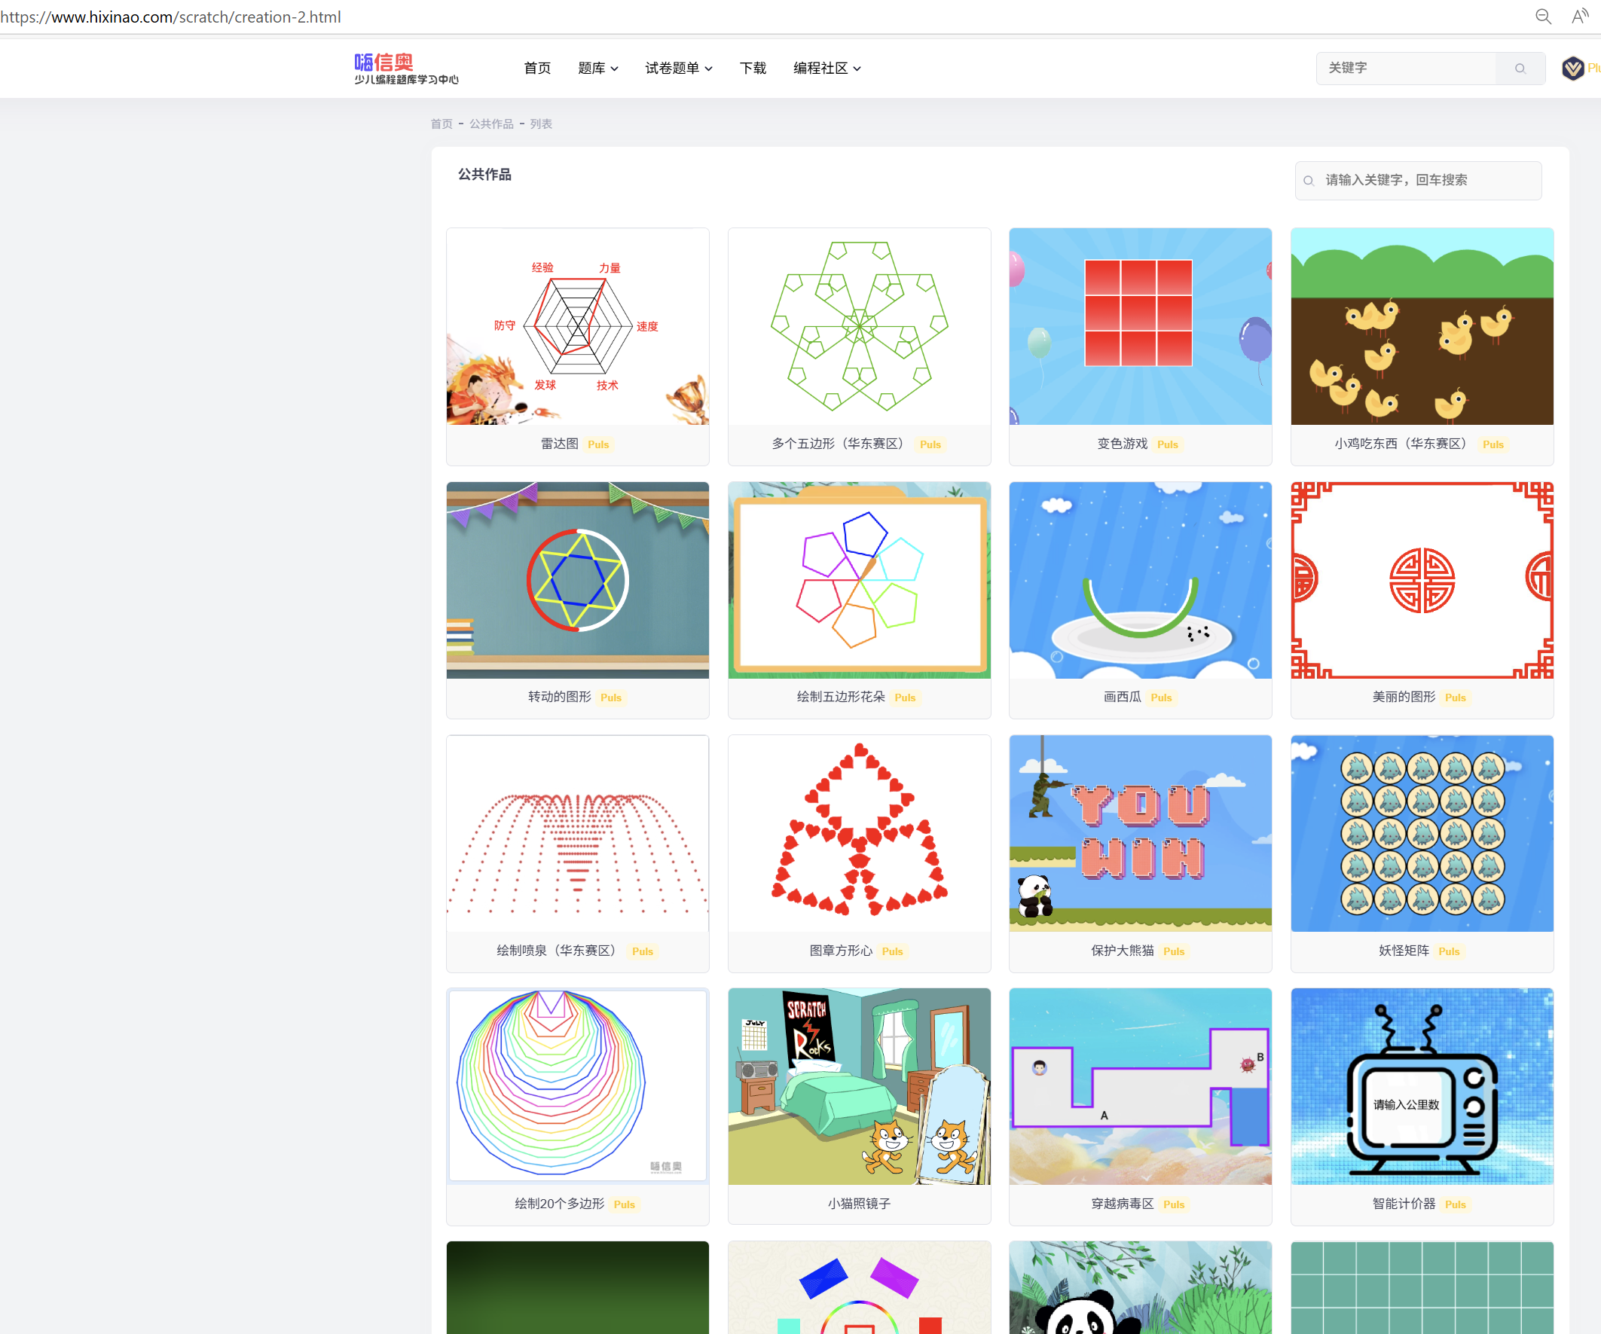Open the 画西瓜 watermelon thumbnail
The width and height of the screenshot is (1601, 1334).
pyautogui.click(x=1140, y=580)
